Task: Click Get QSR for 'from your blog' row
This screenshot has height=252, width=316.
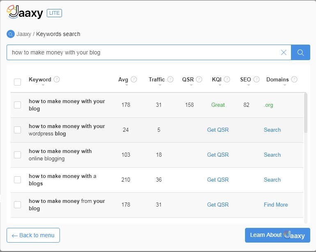Action: tap(218, 205)
